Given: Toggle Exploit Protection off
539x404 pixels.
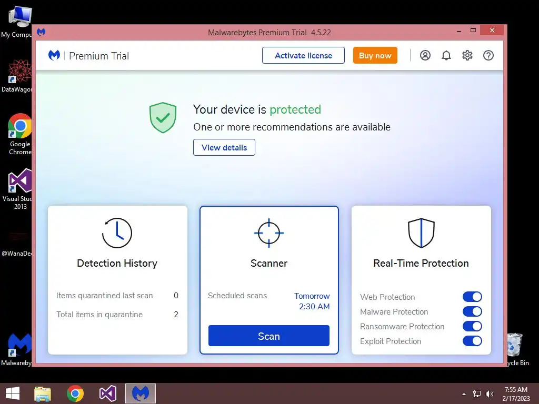Looking at the screenshot, I should pos(472,341).
